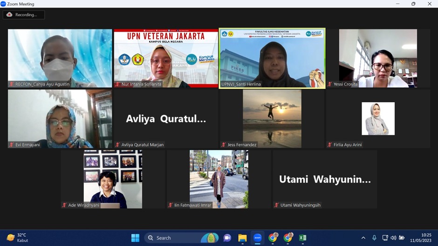Open the Teams Chat taskbar icon
Image resolution: width=438 pixels, height=246 pixels.
(227, 238)
